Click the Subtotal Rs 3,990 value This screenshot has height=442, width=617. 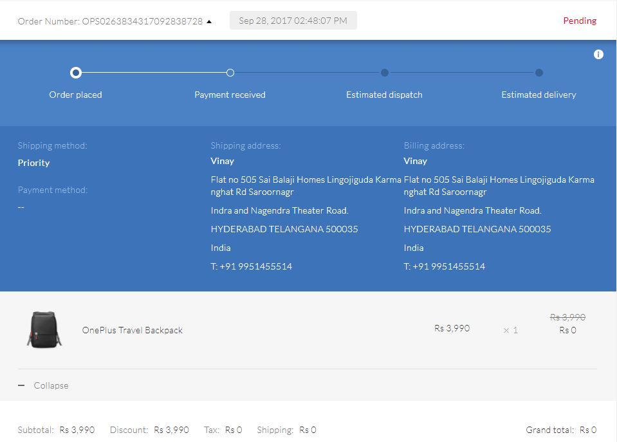coord(77,430)
